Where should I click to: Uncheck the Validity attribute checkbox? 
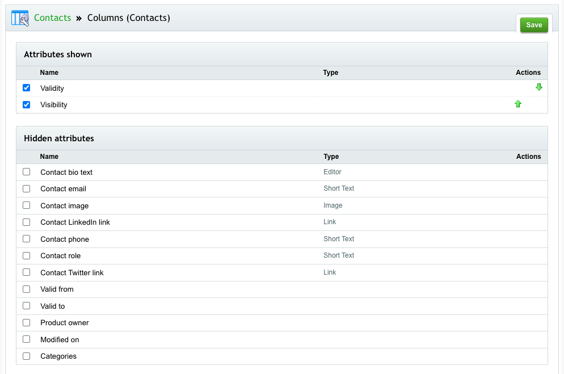(26, 88)
